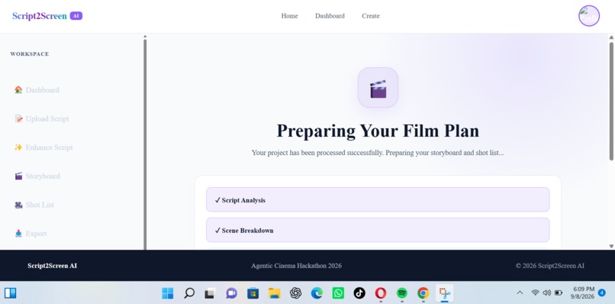Show hidden system tray icons
Image resolution: width=615 pixels, height=304 pixels.
[520, 293]
